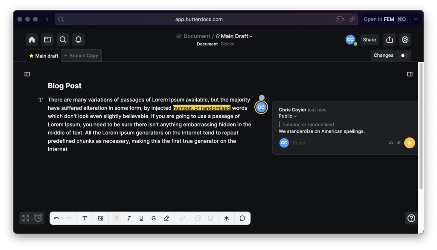Open the notifications bell
Image resolution: width=437 pixels, height=250 pixels.
point(78,40)
